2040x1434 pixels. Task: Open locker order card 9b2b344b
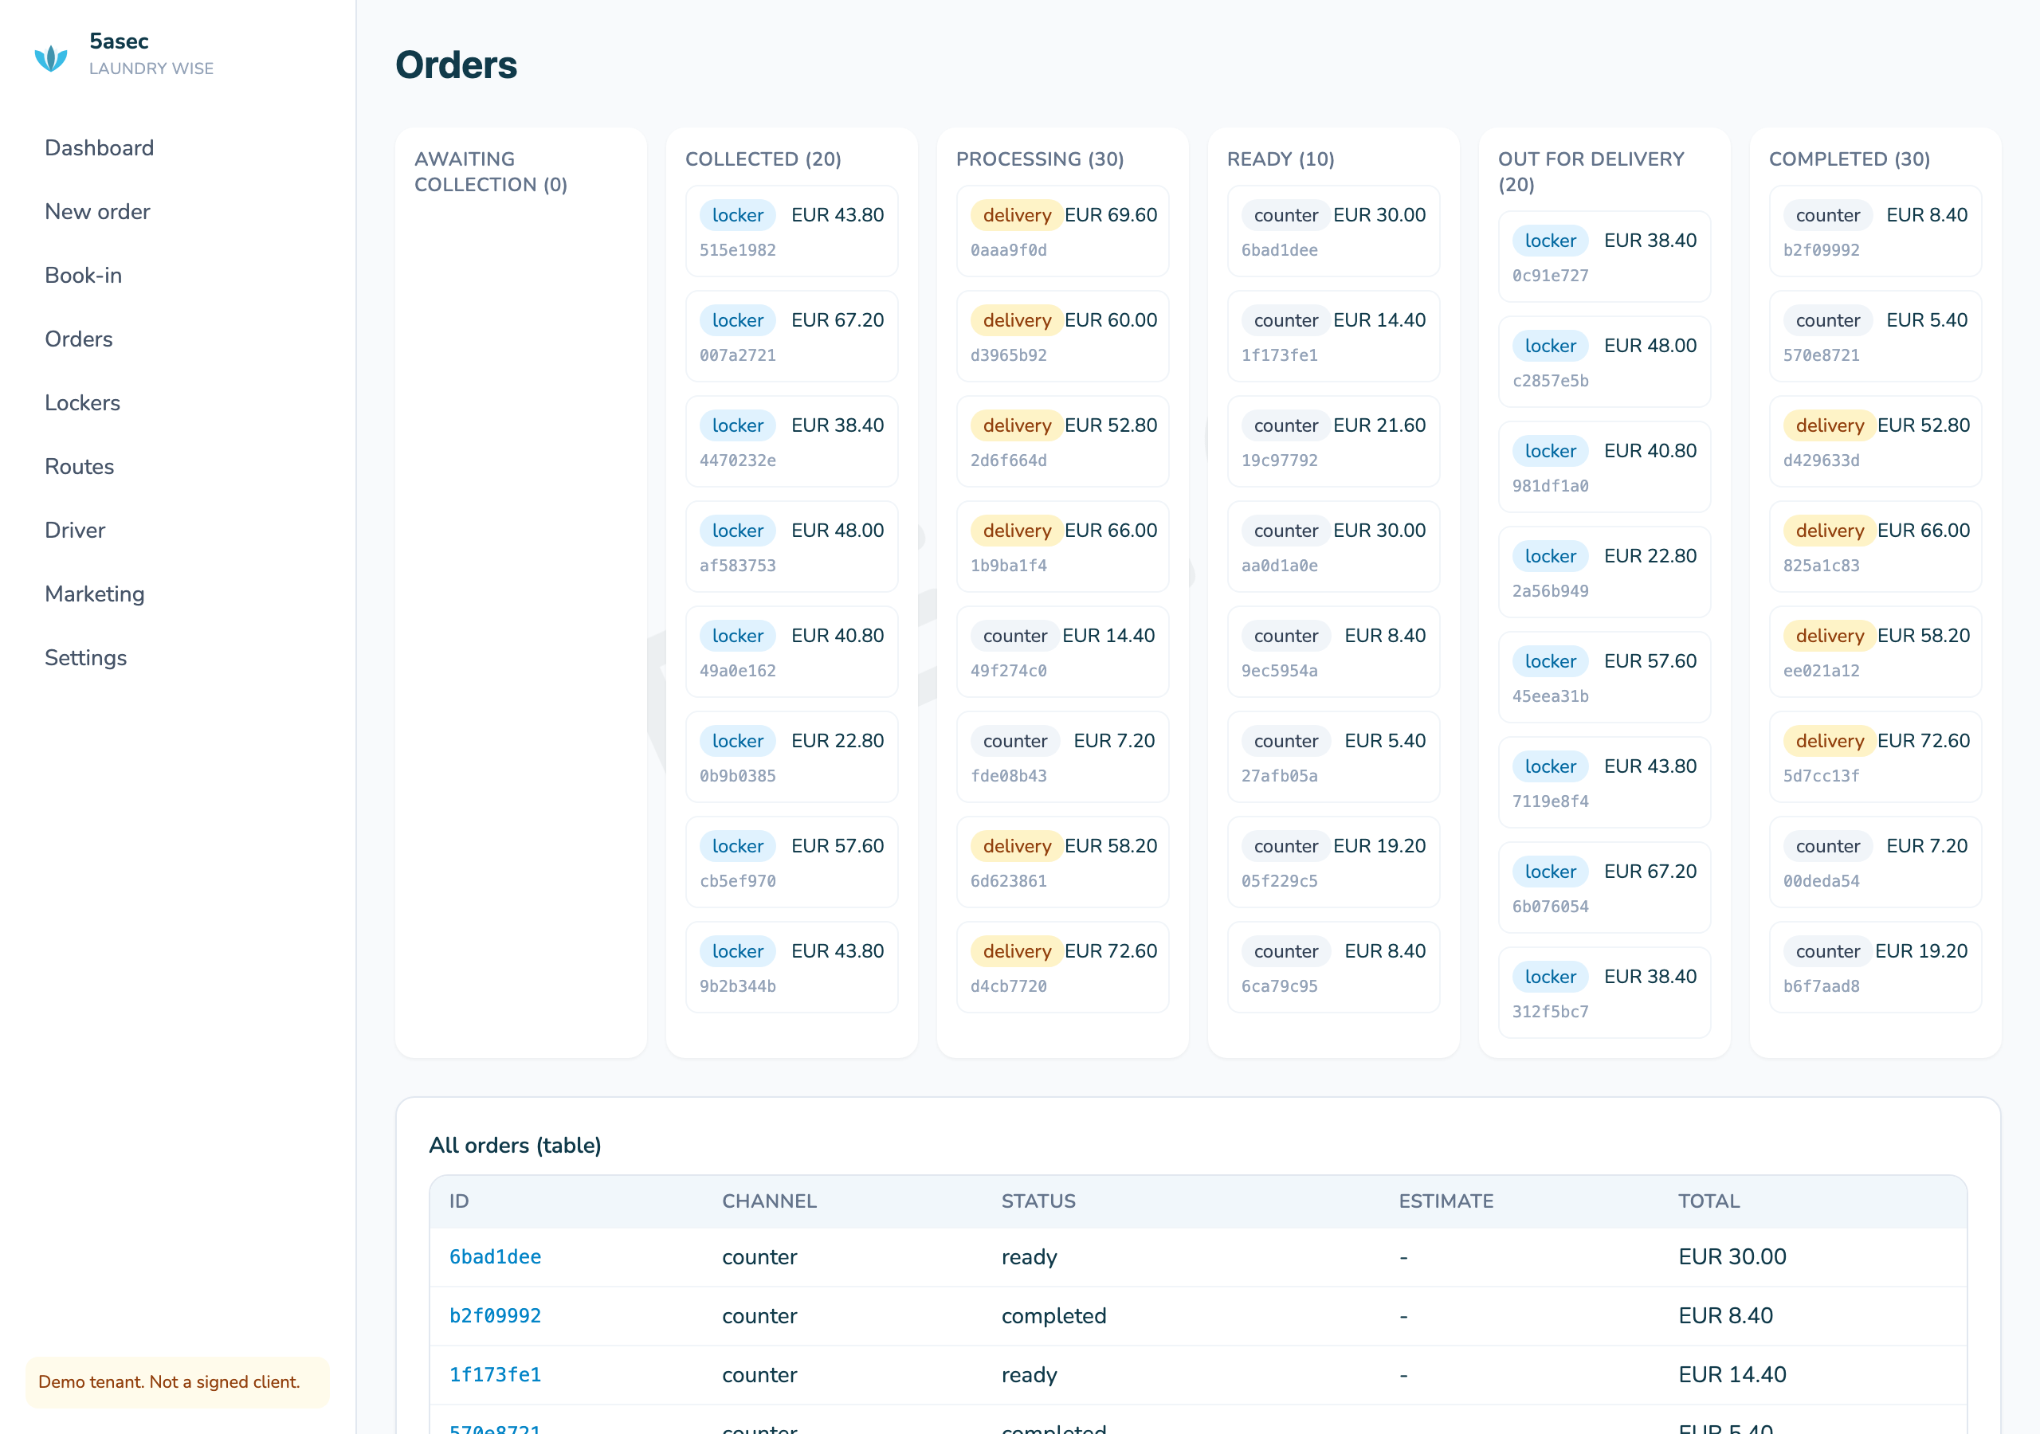point(791,966)
